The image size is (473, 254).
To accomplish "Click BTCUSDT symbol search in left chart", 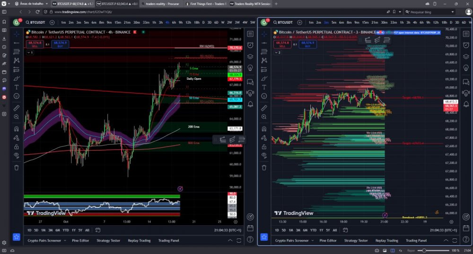I will pos(35,22).
